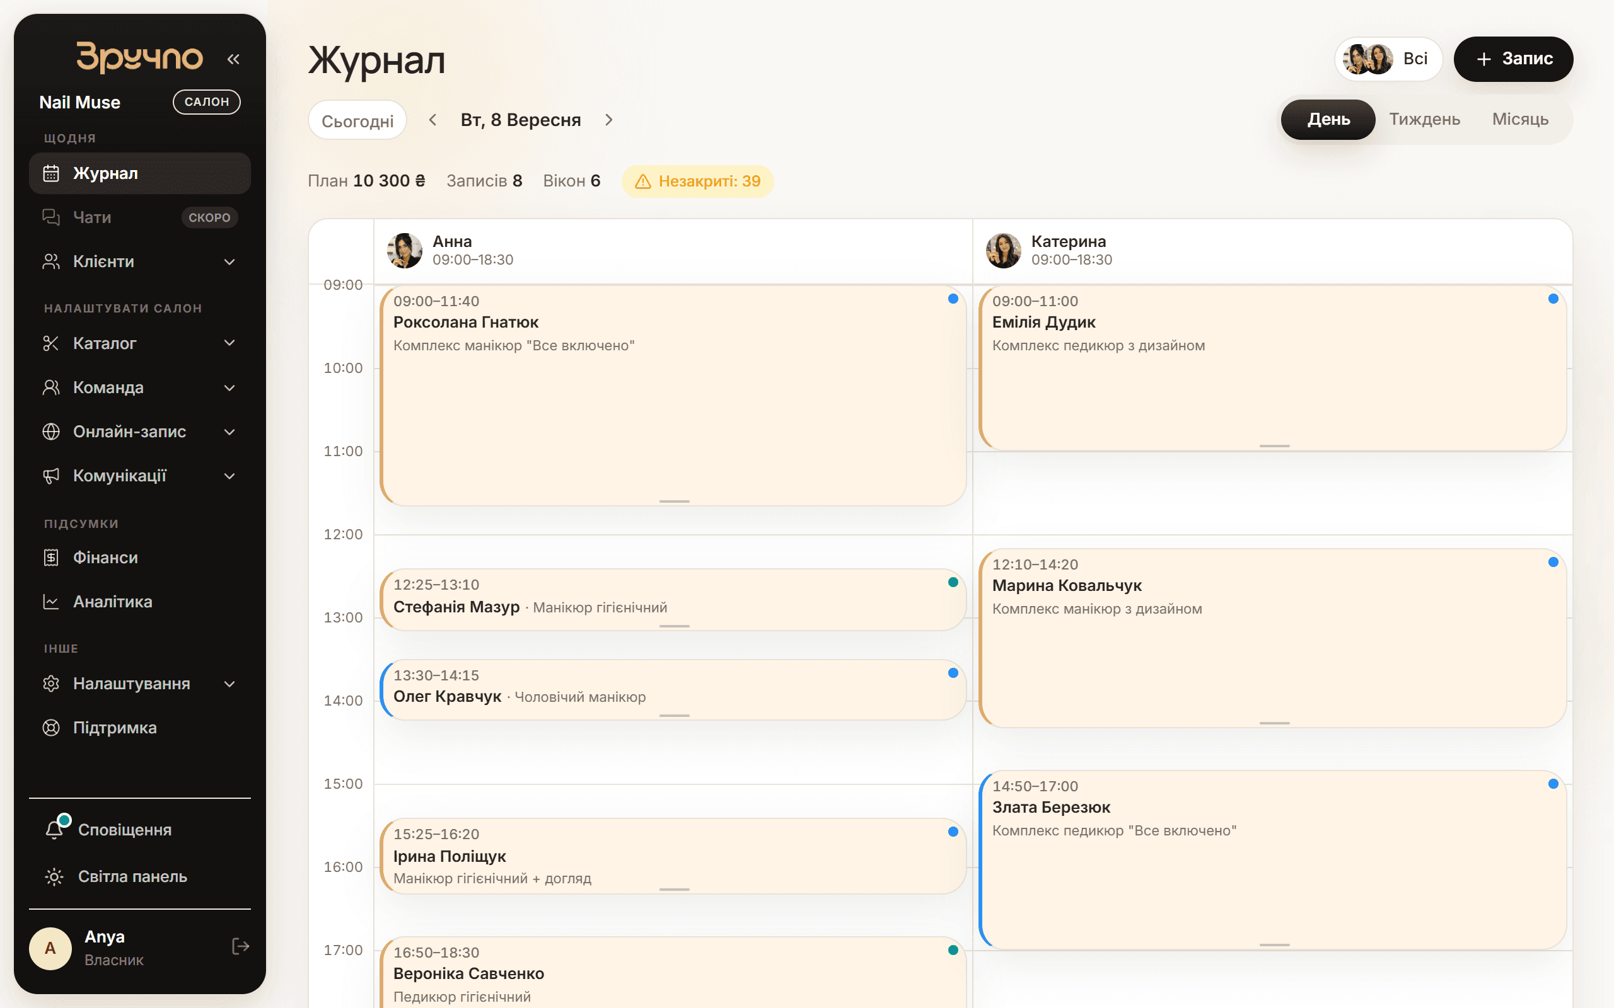
Task: Open Журнал calendar icon in sidebar
Action: click(x=51, y=173)
